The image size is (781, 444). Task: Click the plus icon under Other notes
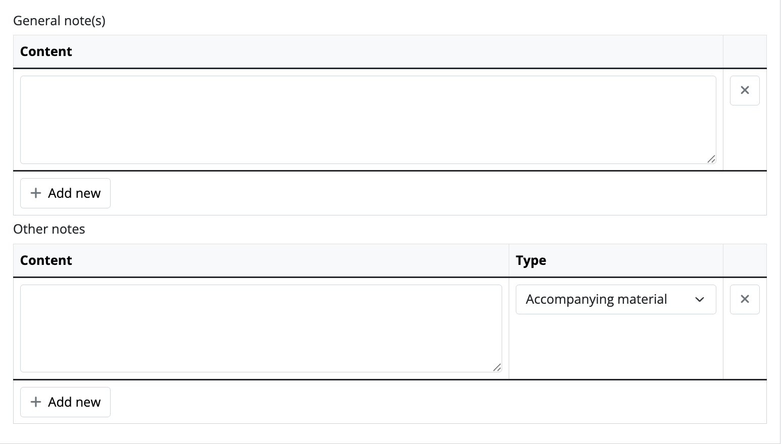click(x=36, y=402)
